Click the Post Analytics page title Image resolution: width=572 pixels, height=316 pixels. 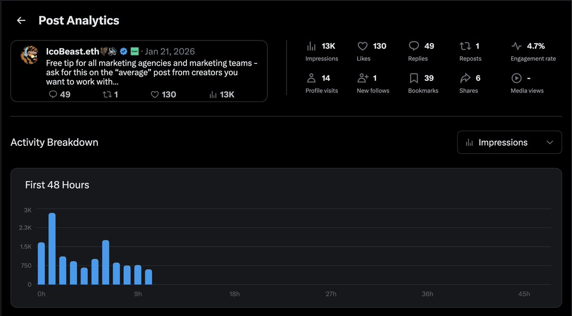point(79,20)
